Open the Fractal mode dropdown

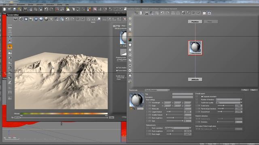pos(157,90)
